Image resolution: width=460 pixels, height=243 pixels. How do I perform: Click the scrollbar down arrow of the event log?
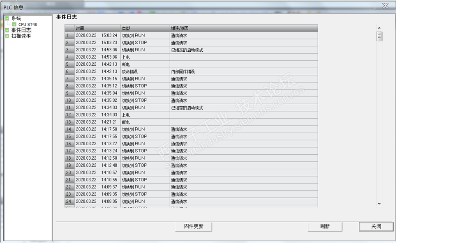[x=379, y=204]
